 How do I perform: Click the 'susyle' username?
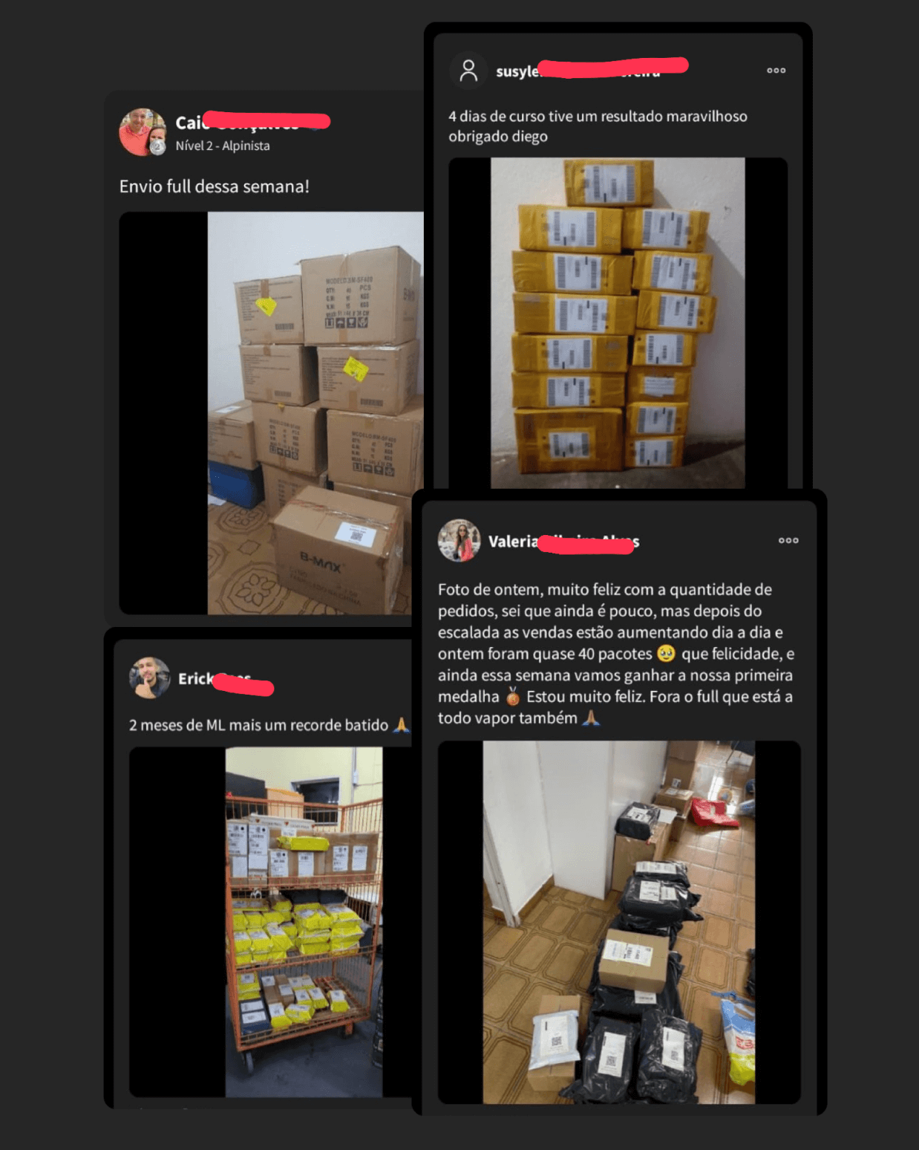pyautogui.click(x=517, y=71)
